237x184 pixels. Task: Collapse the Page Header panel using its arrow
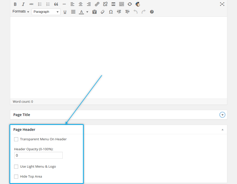pyautogui.click(x=222, y=130)
